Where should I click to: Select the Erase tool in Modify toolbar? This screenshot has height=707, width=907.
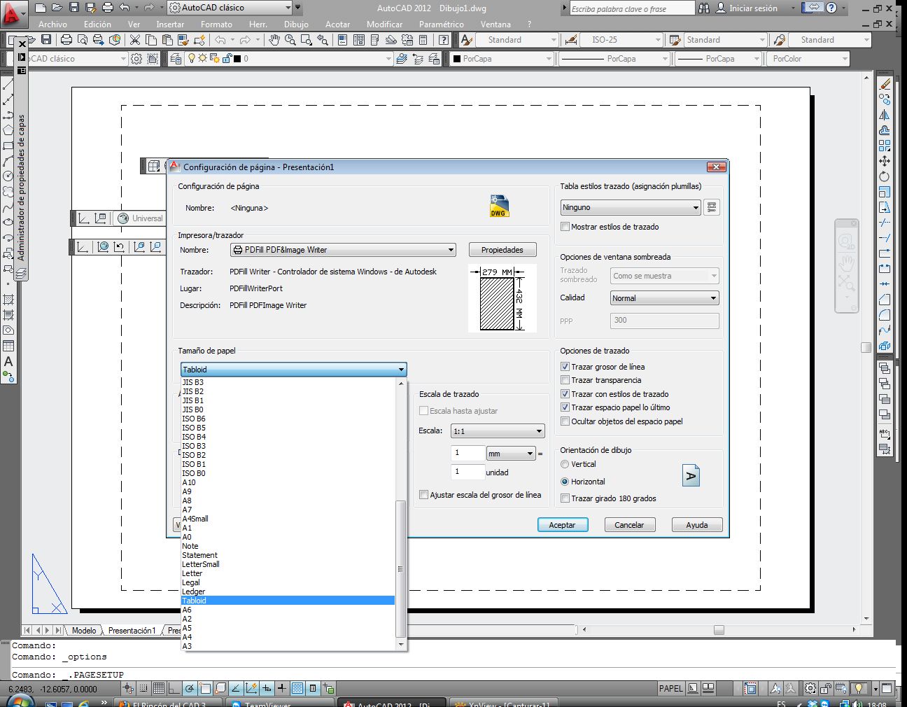coord(885,84)
